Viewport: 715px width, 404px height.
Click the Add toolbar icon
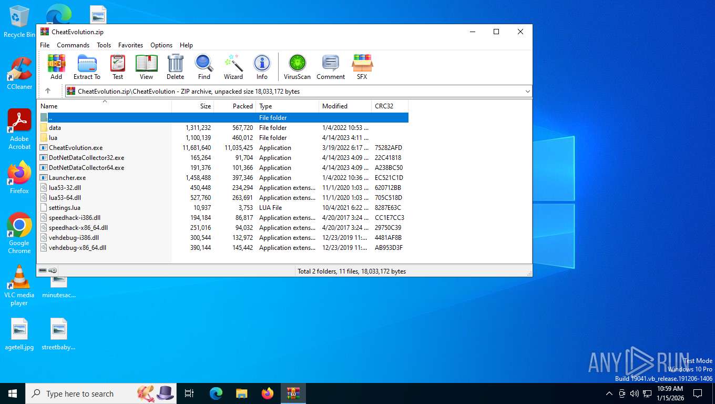click(x=56, y=67)
